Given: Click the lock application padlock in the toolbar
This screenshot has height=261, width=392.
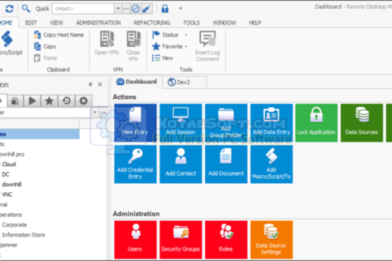Looking at the screenshot, I should click(165, 9).
